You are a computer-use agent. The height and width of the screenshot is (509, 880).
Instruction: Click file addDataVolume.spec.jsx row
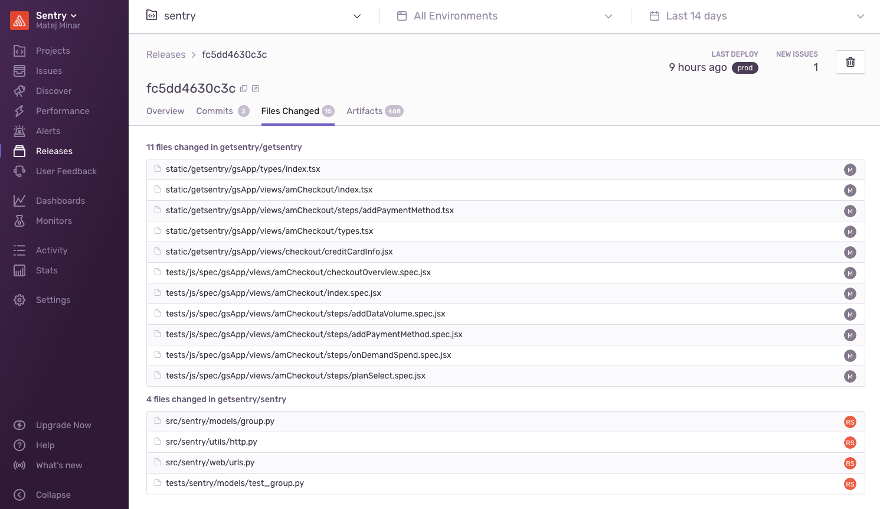click(x=505, y=314)
